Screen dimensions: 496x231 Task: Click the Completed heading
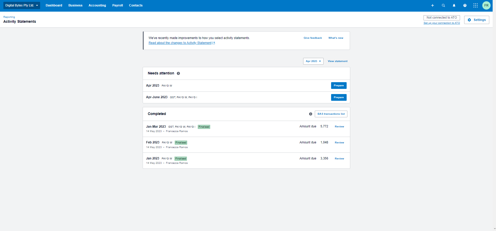point(157,114)
